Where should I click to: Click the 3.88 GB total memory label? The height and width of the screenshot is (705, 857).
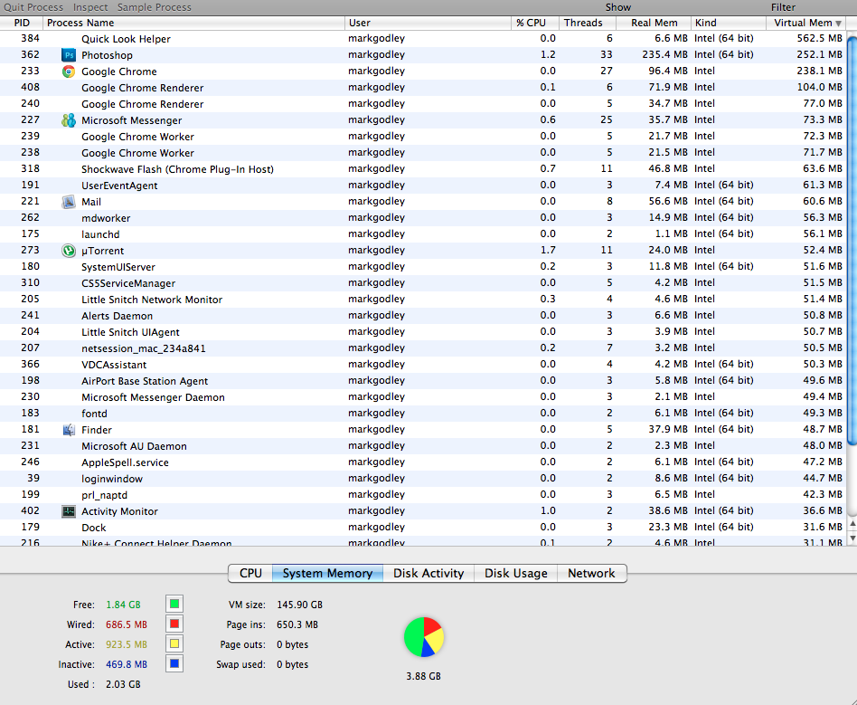424,676
